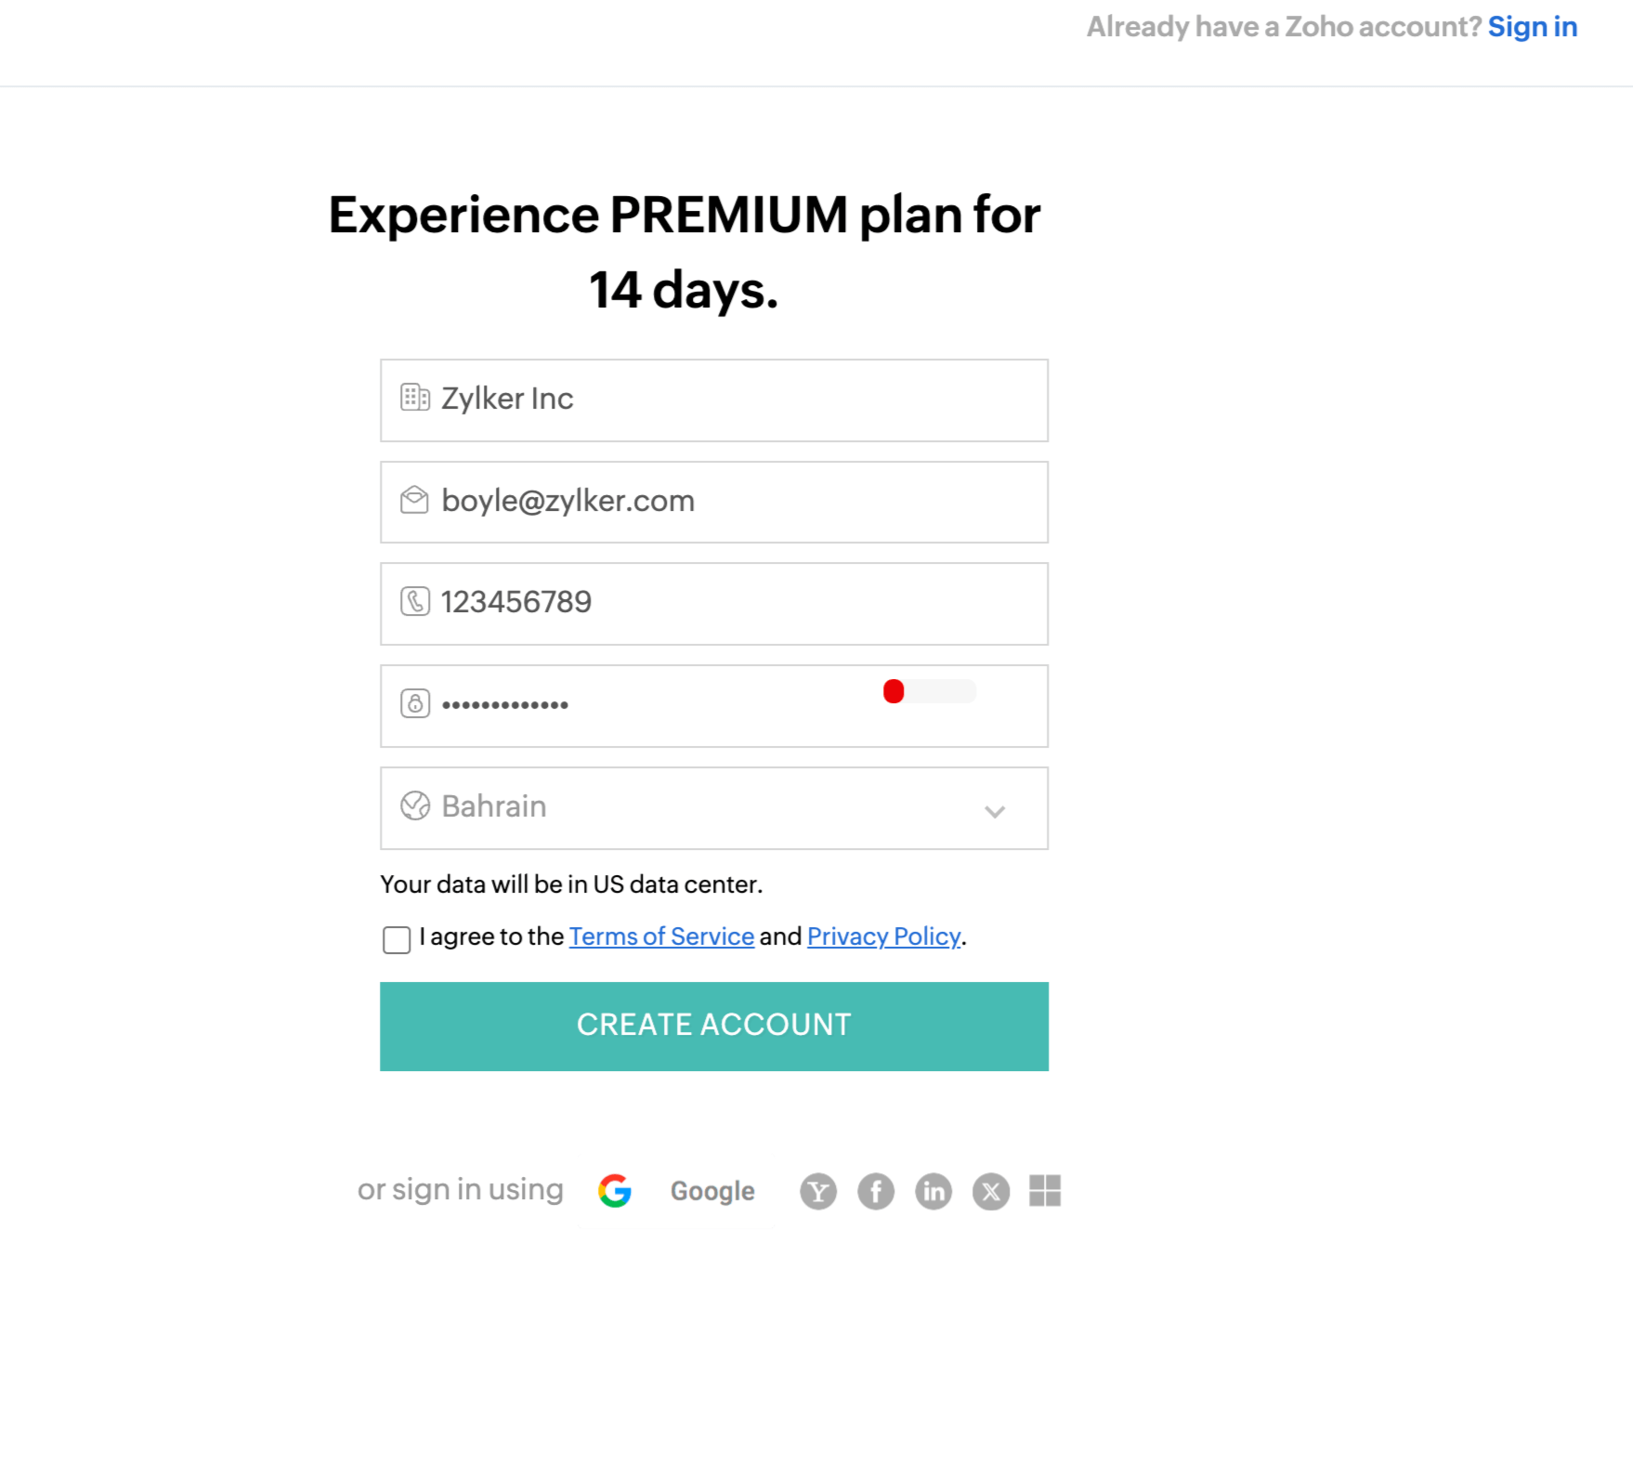Open the Bahrain country dropdown
Screen dimensions: 1633x1478
713,807
